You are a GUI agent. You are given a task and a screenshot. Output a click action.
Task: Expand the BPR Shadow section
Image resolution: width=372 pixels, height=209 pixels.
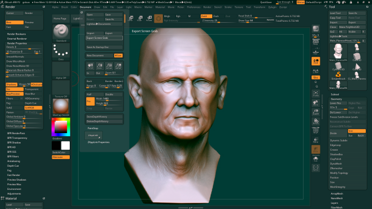(14, 142)
